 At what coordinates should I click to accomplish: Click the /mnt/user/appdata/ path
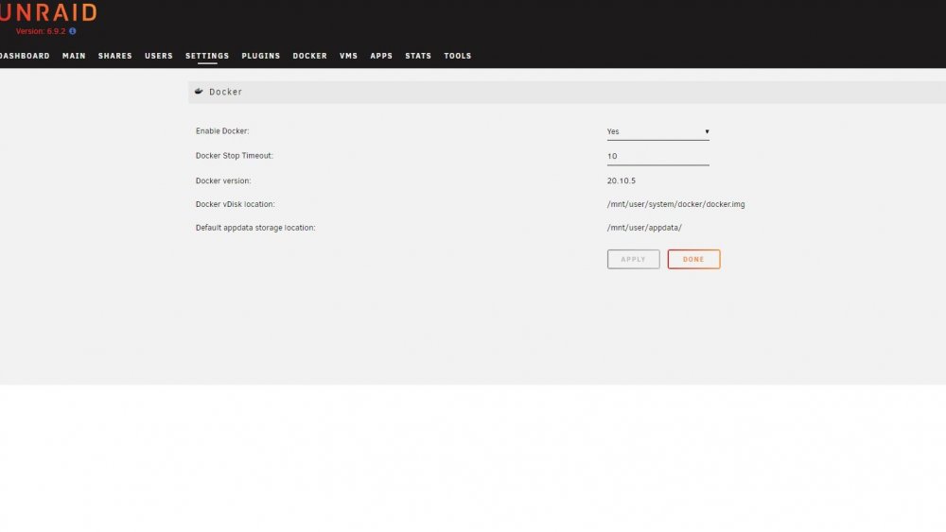(x=644, y=228)
